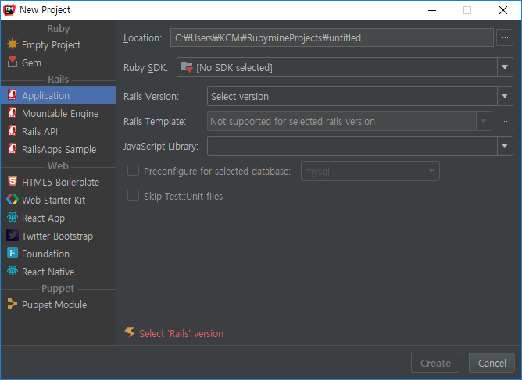The width and height of the screenshot is (522, 380).
Task: Click the Location path input field
Action: (332, 37)
